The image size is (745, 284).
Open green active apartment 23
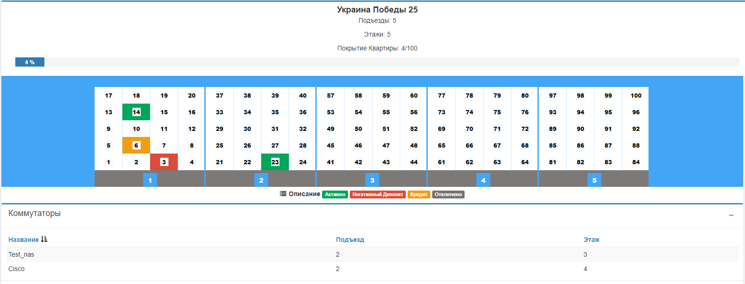[x=275, y=162]
